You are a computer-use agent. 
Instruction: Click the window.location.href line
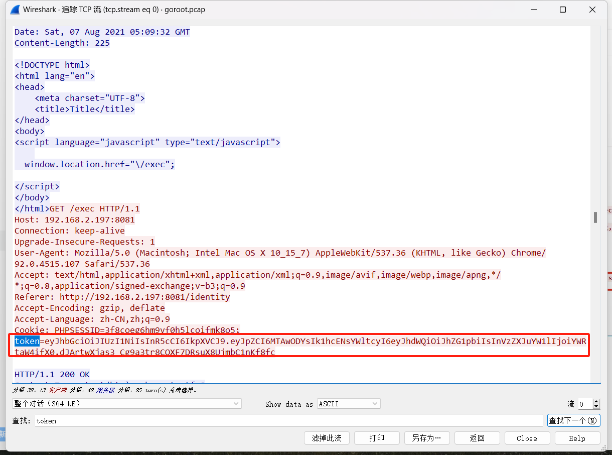[100, 164]
